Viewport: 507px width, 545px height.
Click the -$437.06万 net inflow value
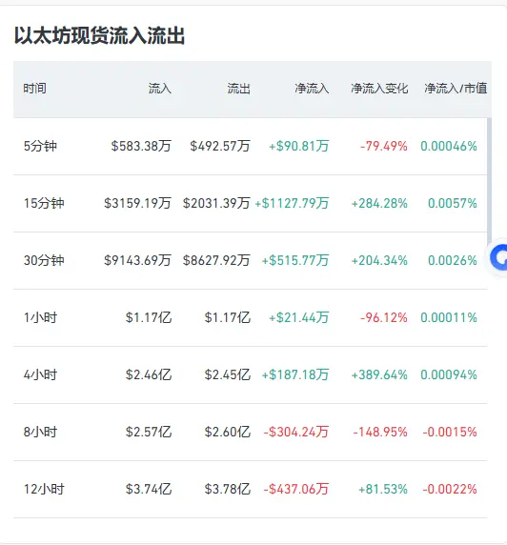click(296, 490)
